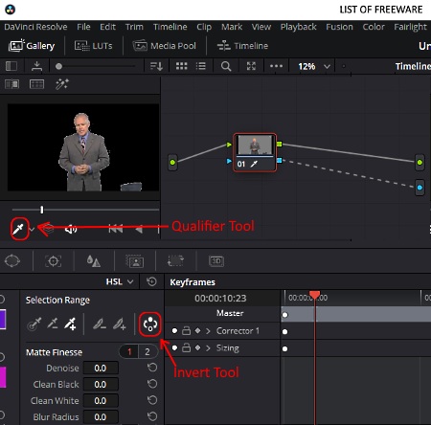Open the Color menu
This screenshot has width=431, height=425.
pos(374,27)
